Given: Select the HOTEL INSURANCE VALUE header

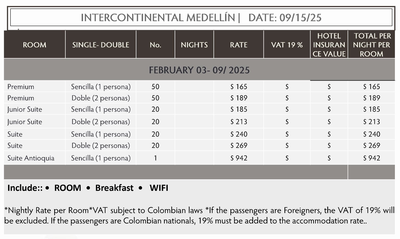Looking at the screenshot, I should [329, 45].
